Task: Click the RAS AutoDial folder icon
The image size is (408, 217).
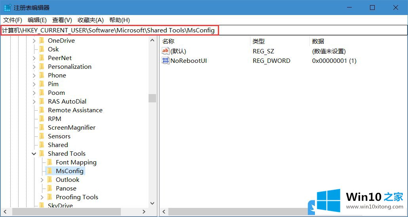Action: [x=42, y=102]
